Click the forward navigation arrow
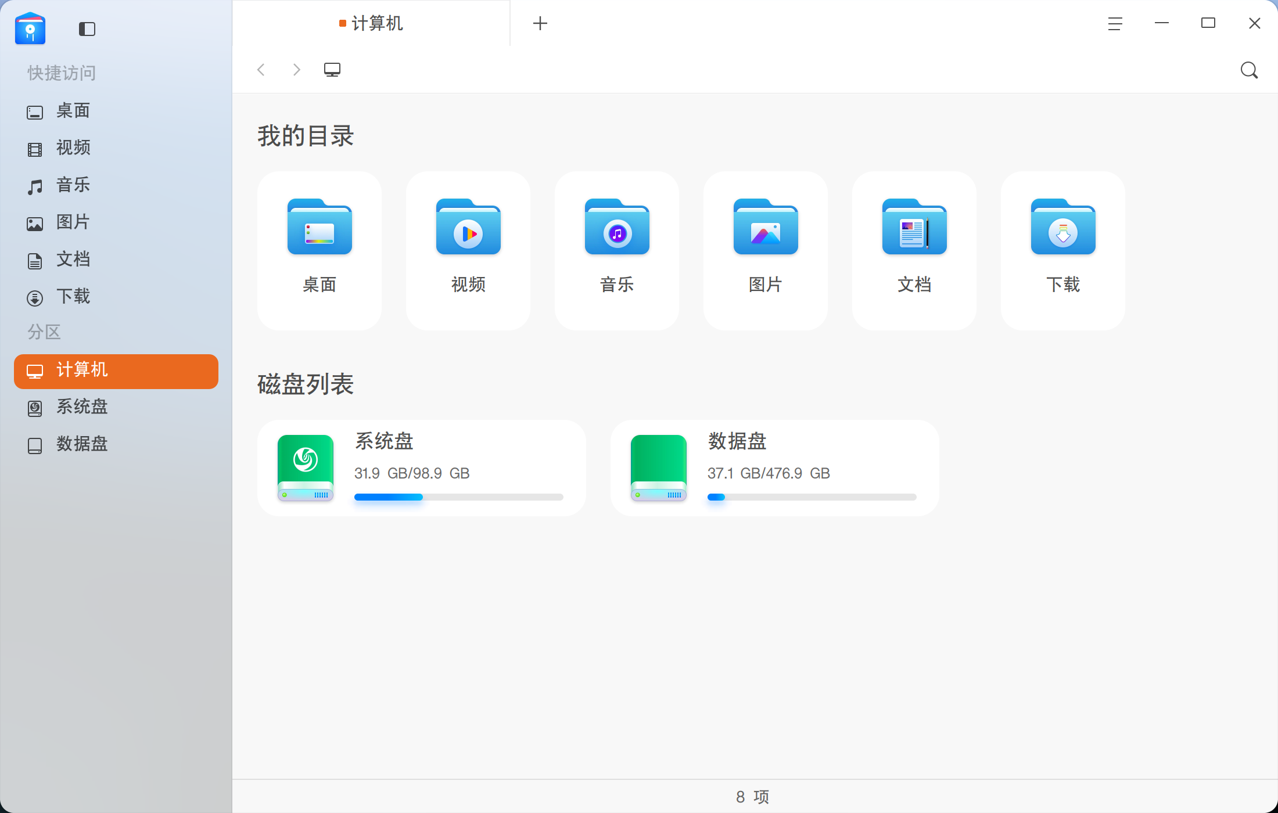The width and height of the screenshot is (1278, 813). (296, 69)
